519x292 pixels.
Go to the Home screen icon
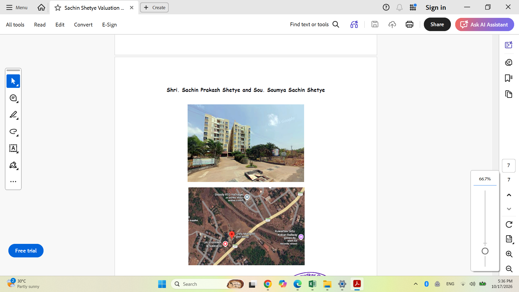(x=41, y=7)
